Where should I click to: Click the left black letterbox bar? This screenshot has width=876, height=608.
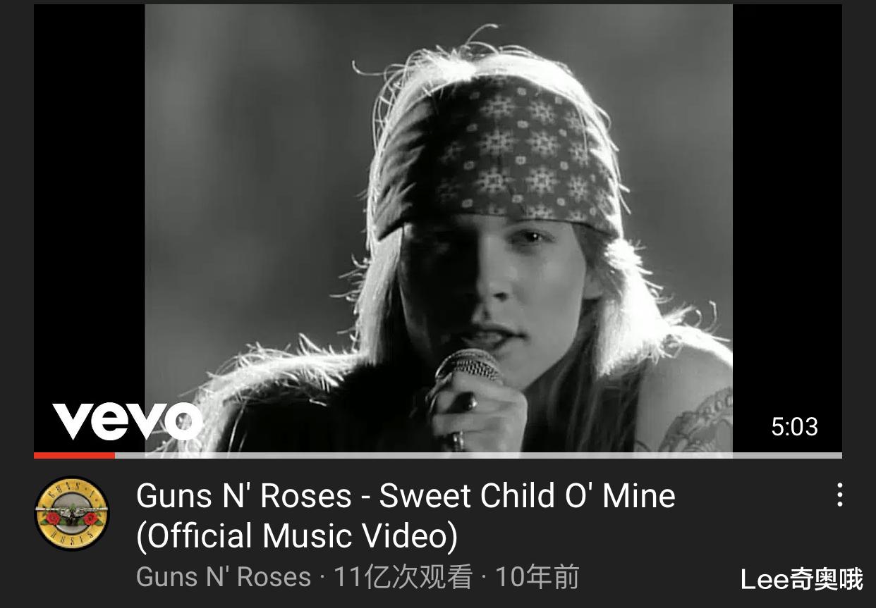pyautogui.click(x=89, y=204)
